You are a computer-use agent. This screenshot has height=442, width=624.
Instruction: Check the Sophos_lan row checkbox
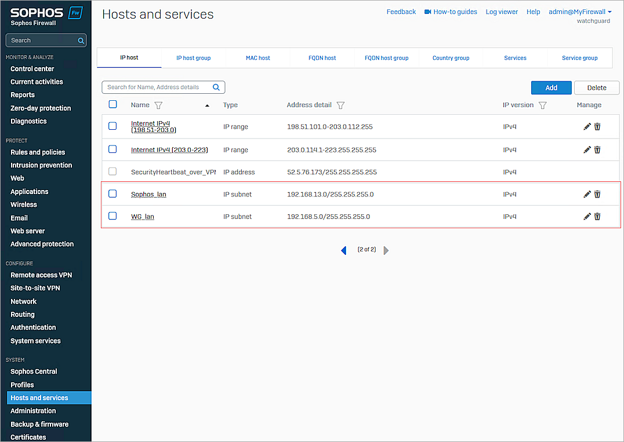pyautogui.click(x=112, y=193)
